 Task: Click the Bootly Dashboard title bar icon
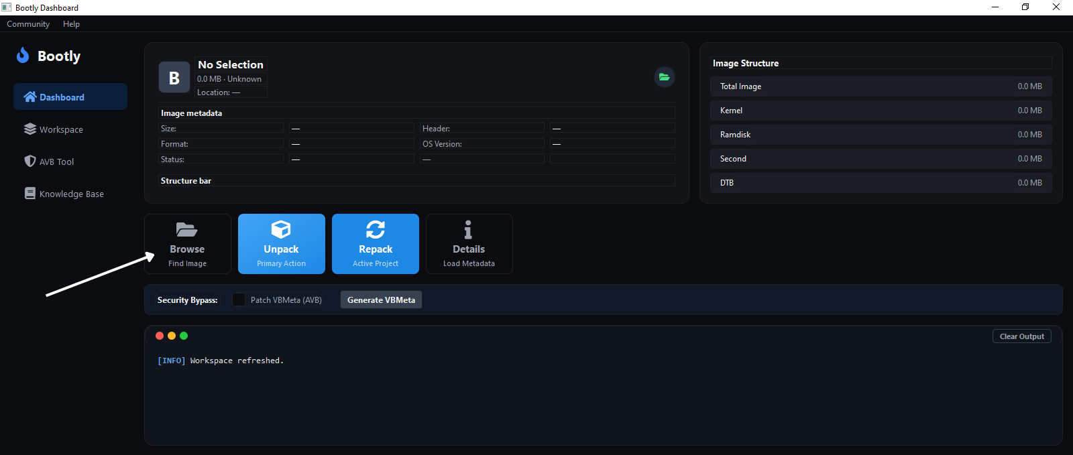click(7, 7)
